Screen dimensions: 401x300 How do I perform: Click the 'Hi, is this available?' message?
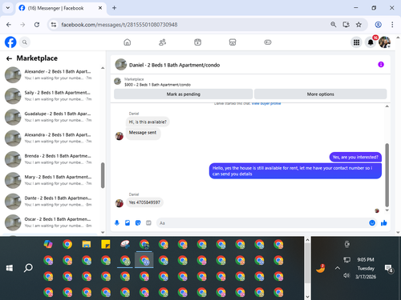pos(148,122)
